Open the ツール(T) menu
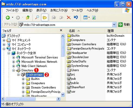This screenshot has width=133, height=108. tap(77, 10)
